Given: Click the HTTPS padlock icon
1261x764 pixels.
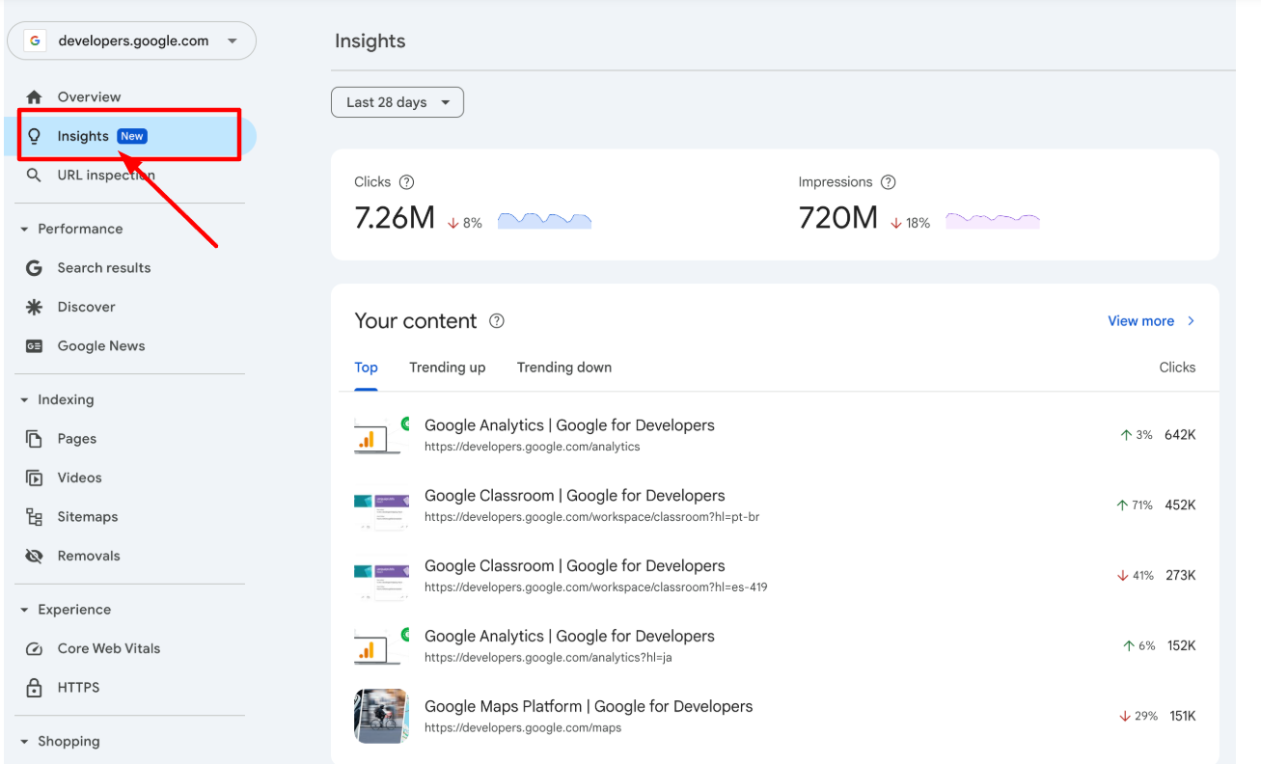Looking at the screenshot, I should pyautogui.click(x=34, y=687).
